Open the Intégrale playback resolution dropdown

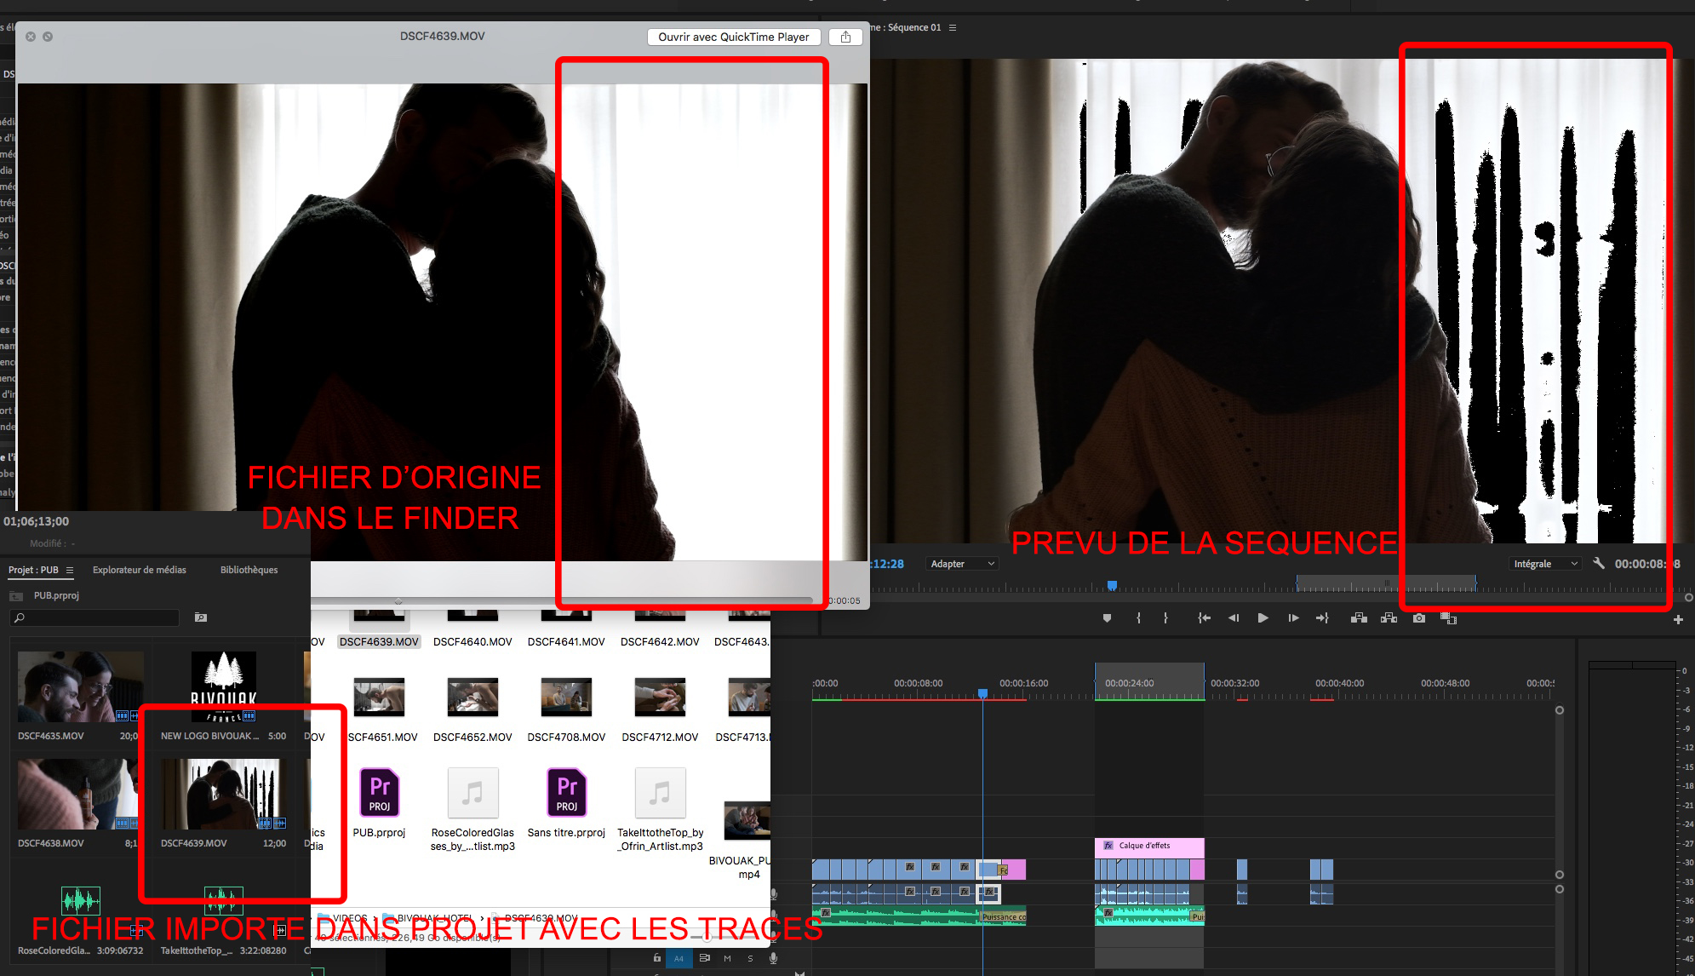click(x=1545, y=564)
